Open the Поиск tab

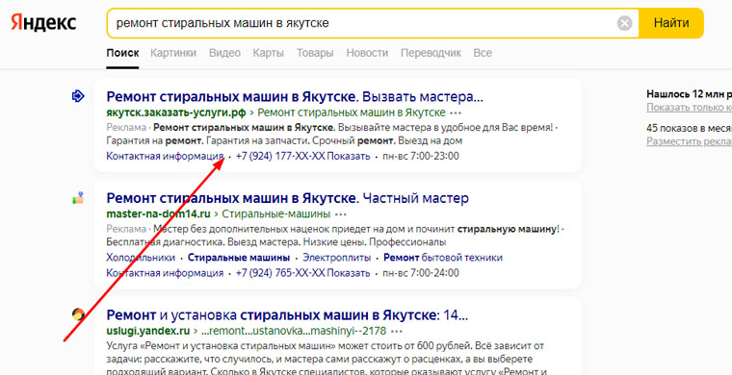[122, 53]
